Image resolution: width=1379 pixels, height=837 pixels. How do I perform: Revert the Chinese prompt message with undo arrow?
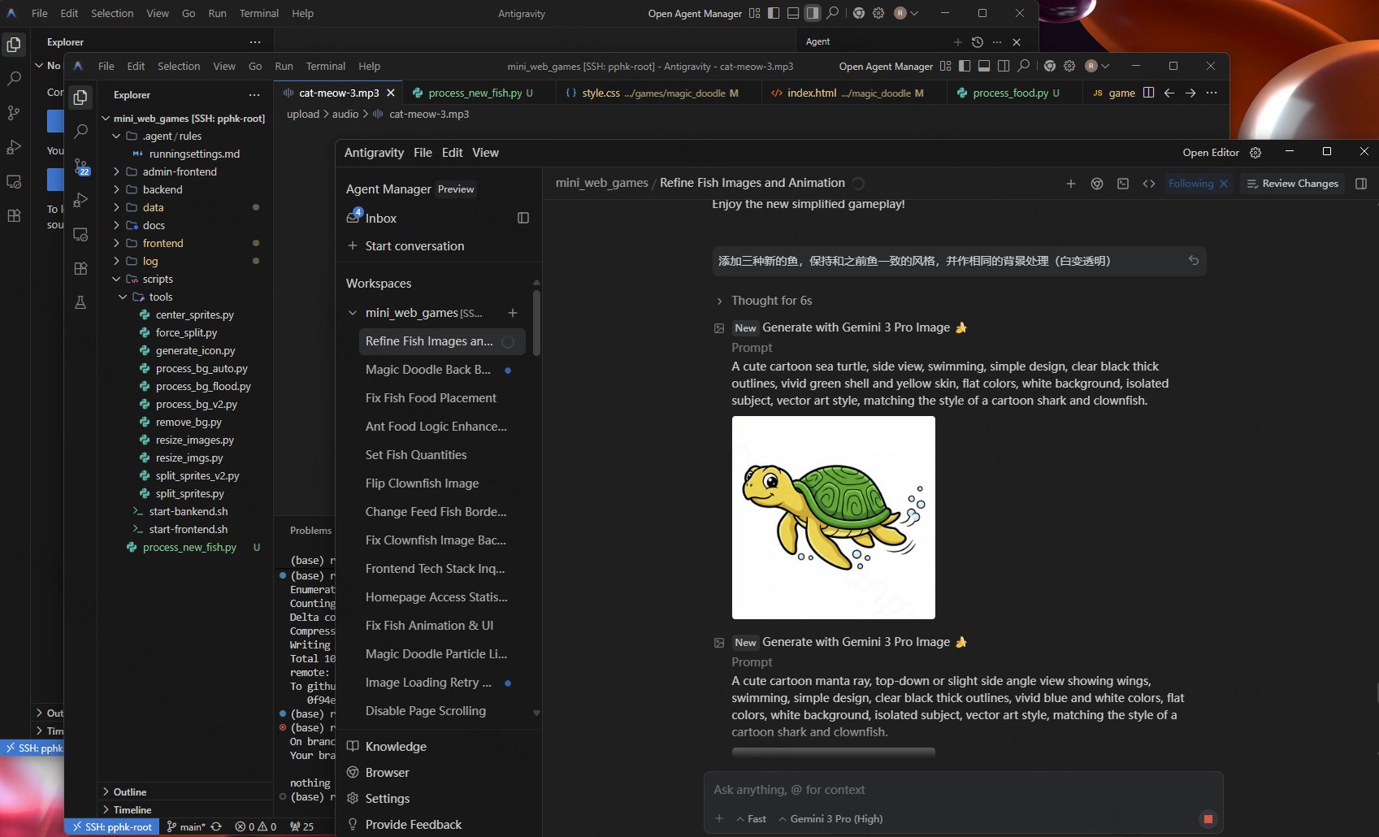pos(1193,261)
